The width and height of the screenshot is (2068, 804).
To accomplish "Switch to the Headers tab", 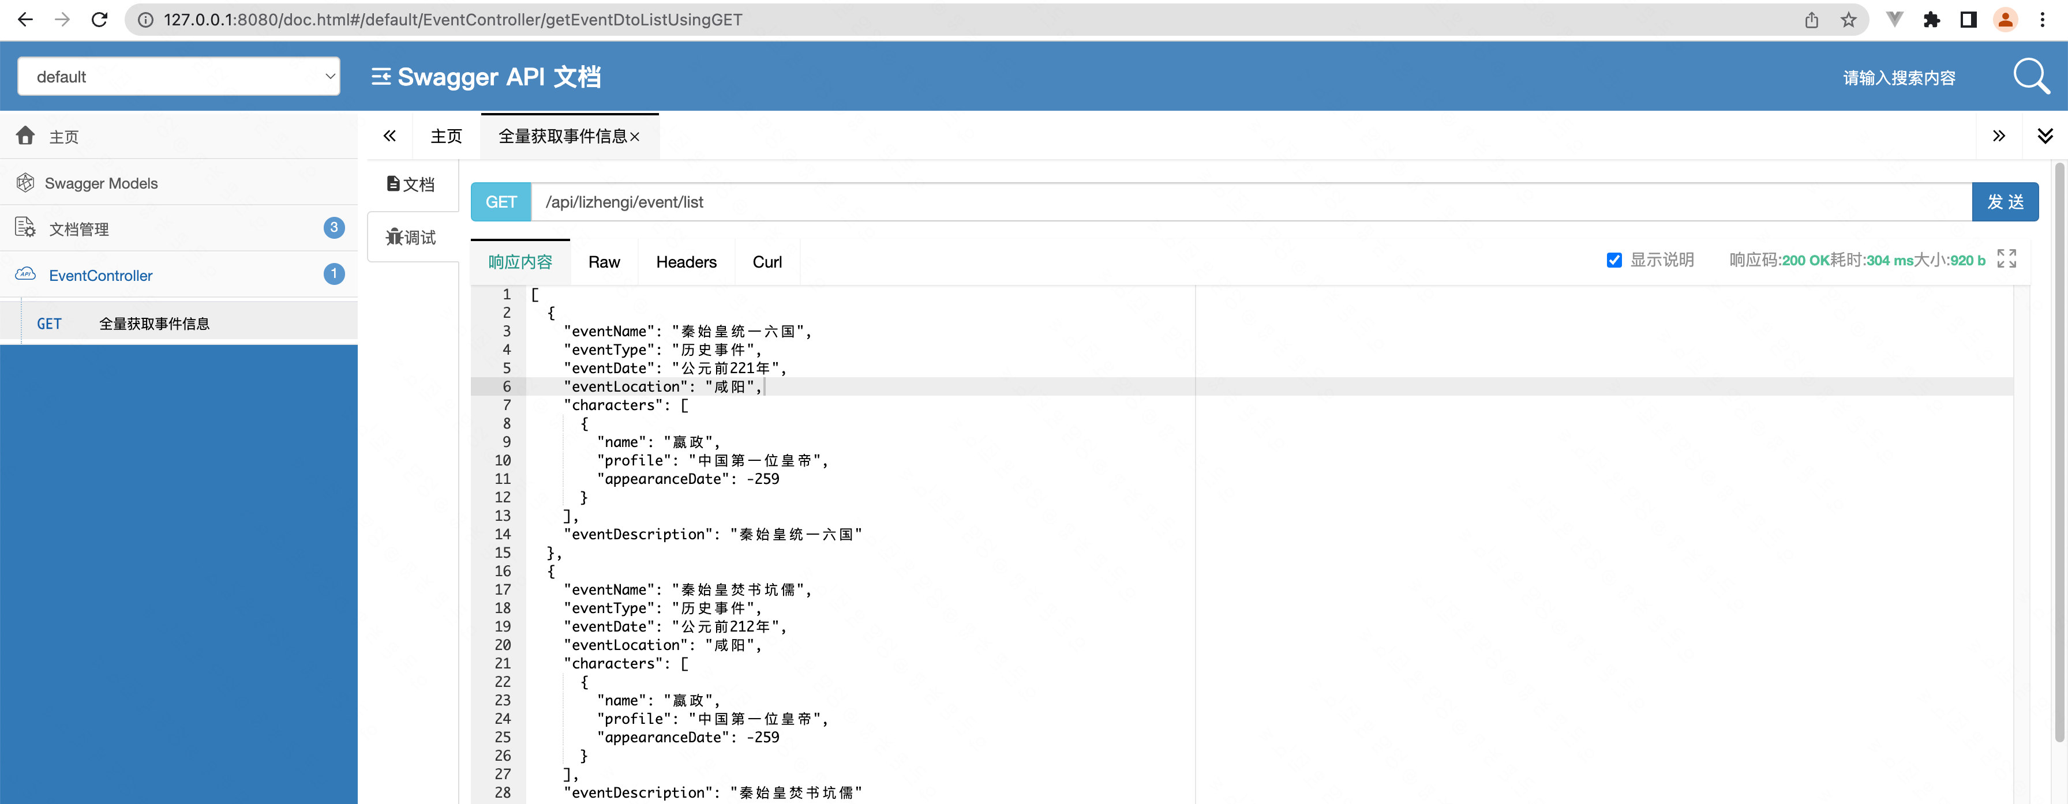I will point(687,262).
